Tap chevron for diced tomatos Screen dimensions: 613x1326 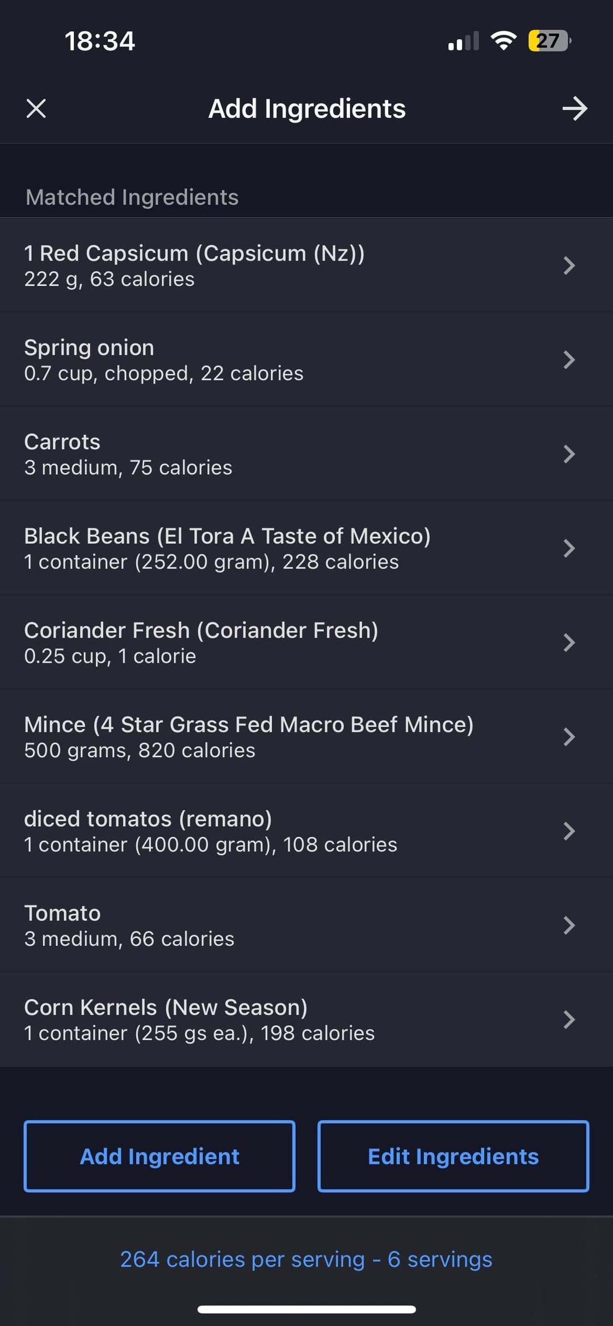point(569,831)
